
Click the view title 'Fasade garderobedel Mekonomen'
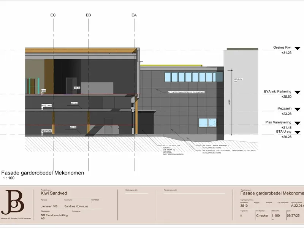click(x=43, y=173)
